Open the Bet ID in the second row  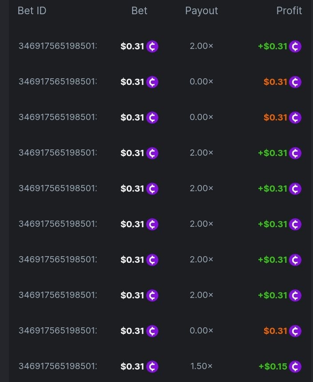(x=57, y=82)
